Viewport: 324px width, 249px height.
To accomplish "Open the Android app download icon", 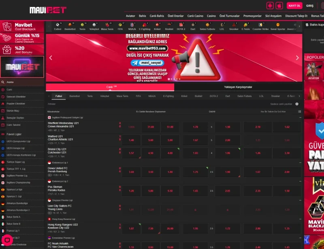I will pyautogui.click(x=270, y=6).
